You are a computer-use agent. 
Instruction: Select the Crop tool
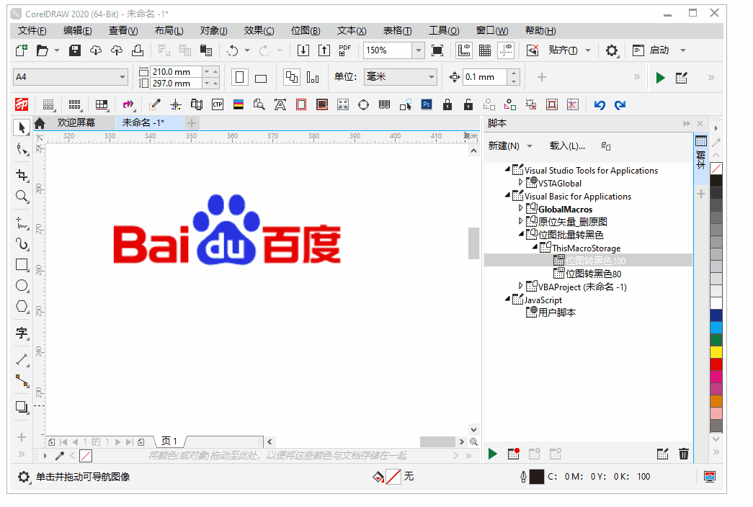(x=22, y=175)
